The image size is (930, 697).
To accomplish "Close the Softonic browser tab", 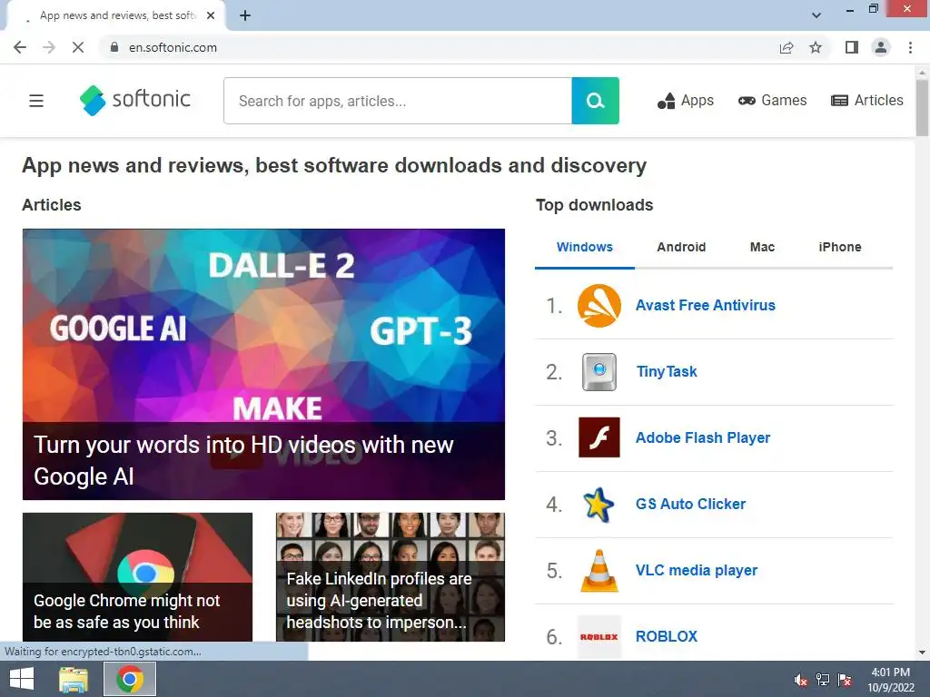I will click(x=211, y=15).
